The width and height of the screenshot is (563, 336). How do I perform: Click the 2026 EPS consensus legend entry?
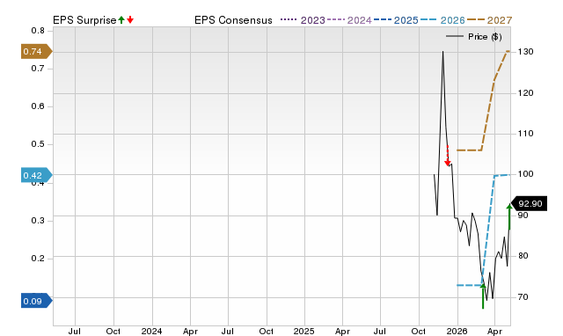tap(442, 20)
